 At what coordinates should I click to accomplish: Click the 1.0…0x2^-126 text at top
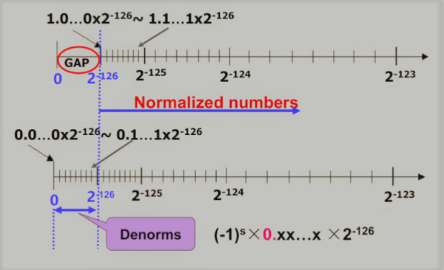[90, 18]
